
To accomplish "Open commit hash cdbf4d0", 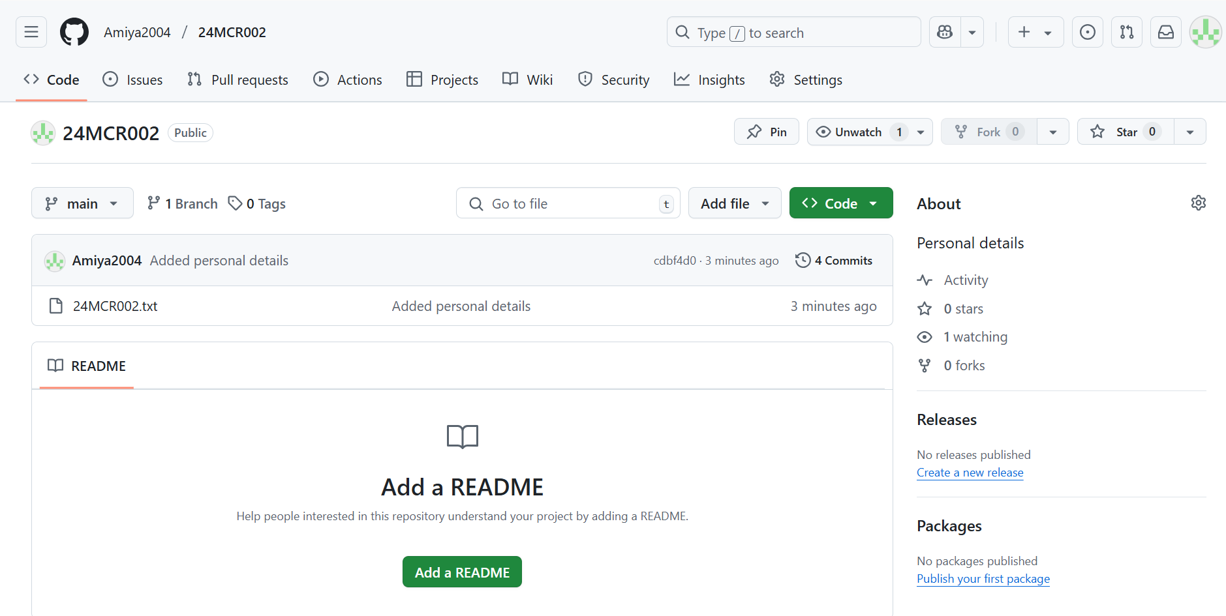I will tap(675, 261).
